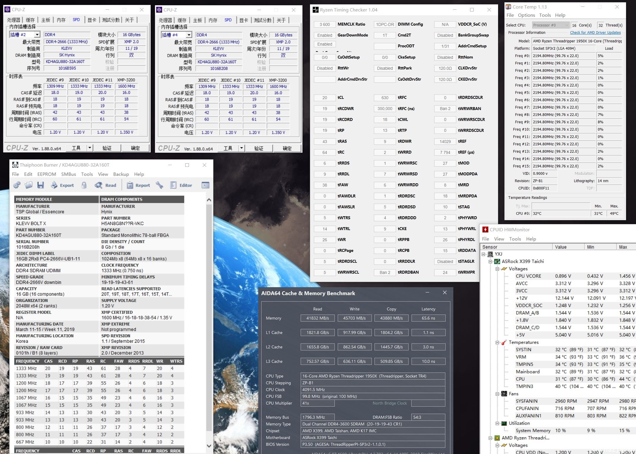636x454 pixels.
Task: Click the calendar grid icon in Thaiphoon Burner
Action: click(205, 185)
